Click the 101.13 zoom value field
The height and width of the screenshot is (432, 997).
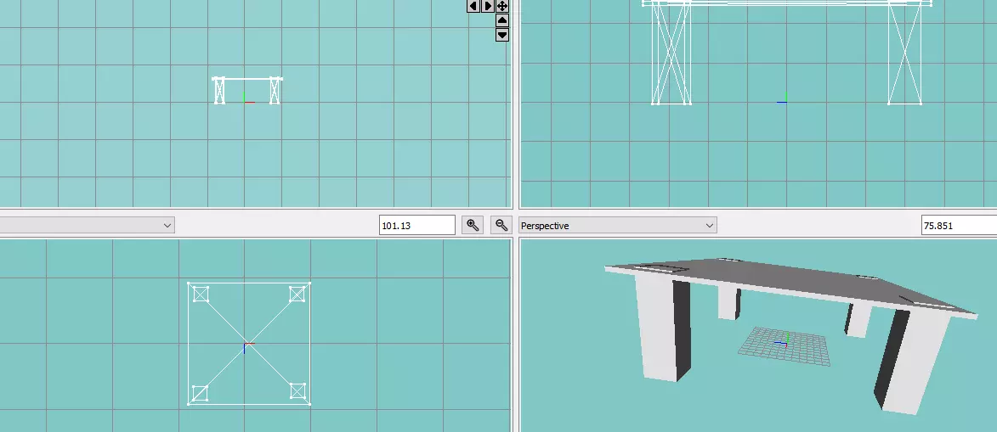point(417,225)
